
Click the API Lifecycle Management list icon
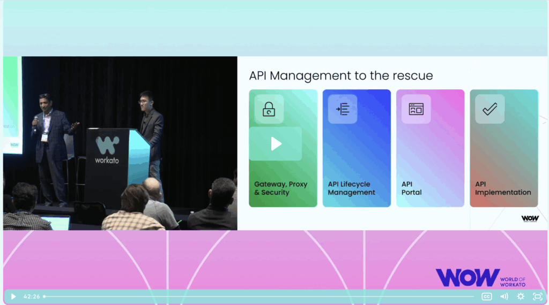(343, 109)
